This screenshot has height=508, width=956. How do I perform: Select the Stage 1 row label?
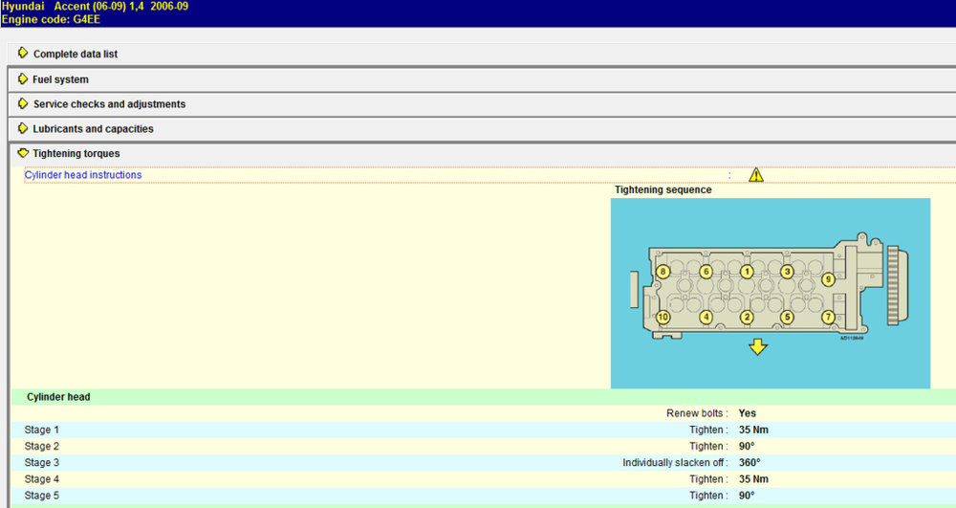(41, 430)
